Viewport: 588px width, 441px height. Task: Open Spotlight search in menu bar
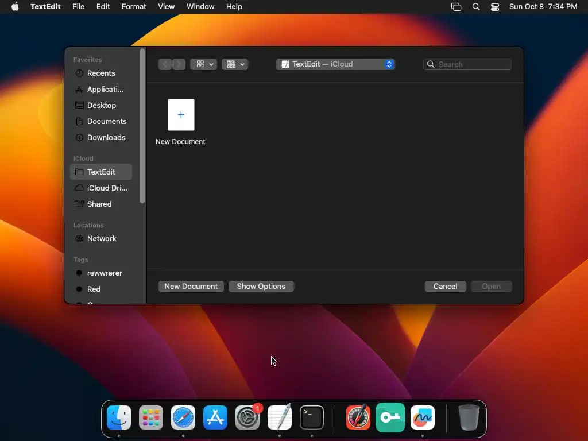476,7
